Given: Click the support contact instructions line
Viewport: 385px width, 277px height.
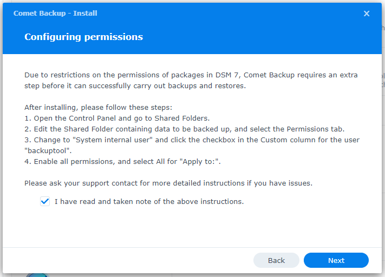Looking at the screenshot, I should [x=168, y=183].
